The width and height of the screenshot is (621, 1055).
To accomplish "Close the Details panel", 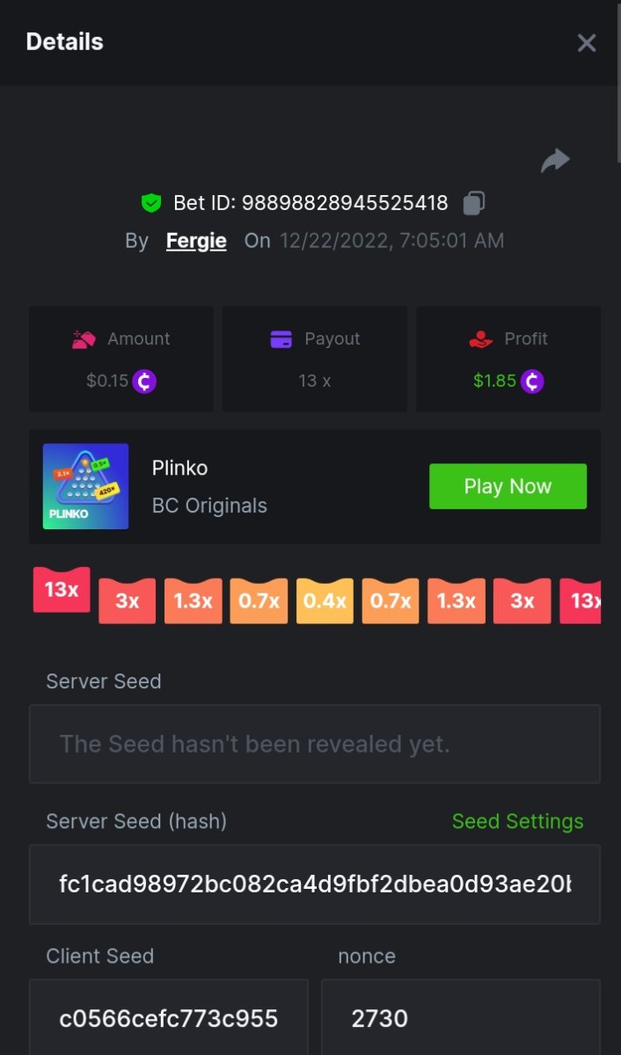I will coord(587,43).
